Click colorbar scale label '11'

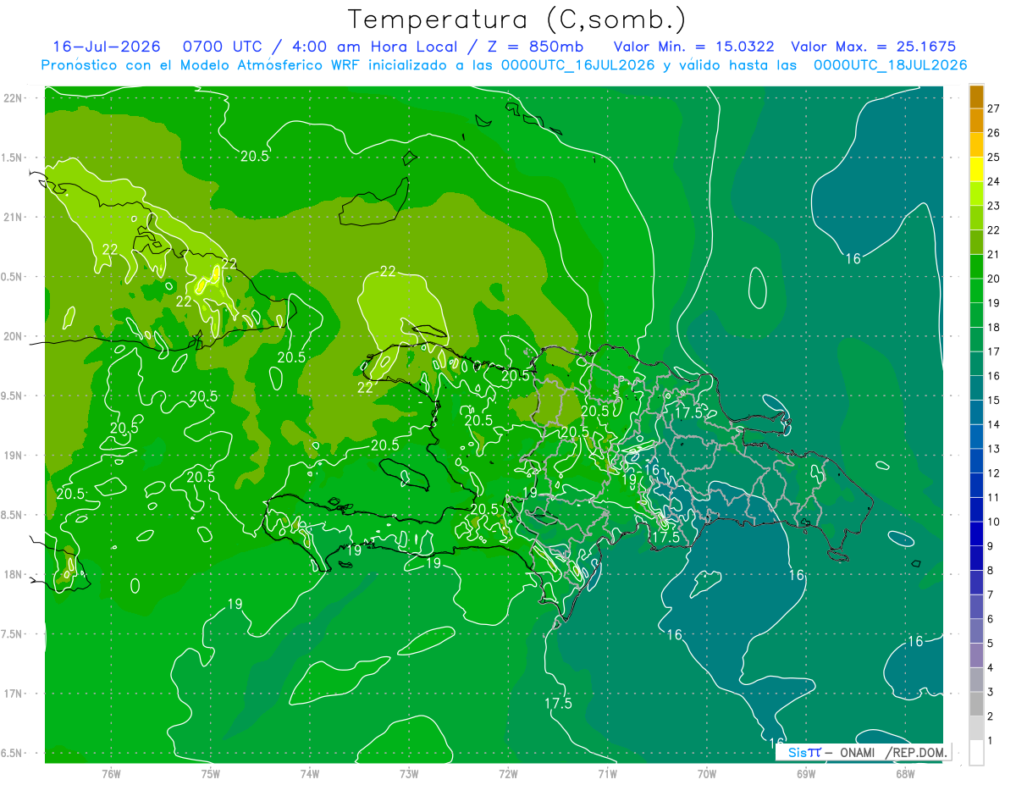tap(994, 497)
